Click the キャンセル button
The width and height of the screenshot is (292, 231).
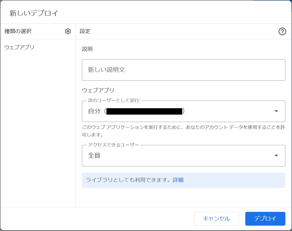pyautogui.click(x=216, y=218)
